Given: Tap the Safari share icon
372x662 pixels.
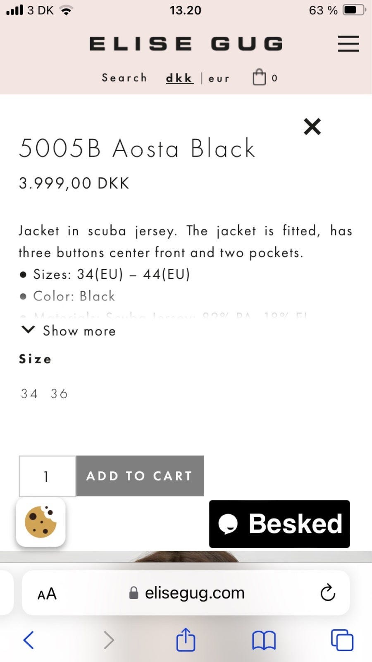Looking at the screenshot, I should 186,640.
